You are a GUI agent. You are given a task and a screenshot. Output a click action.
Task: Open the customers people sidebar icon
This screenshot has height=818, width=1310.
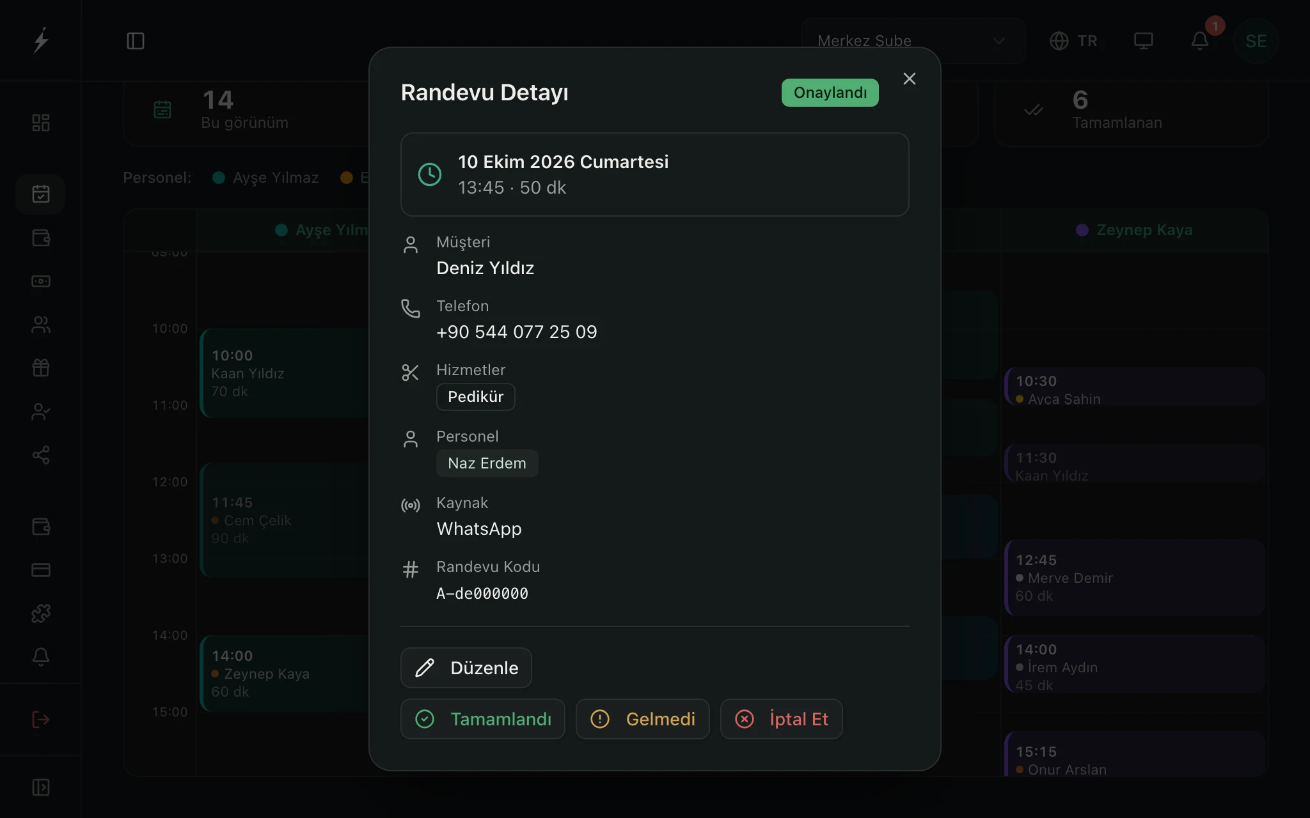41,325
